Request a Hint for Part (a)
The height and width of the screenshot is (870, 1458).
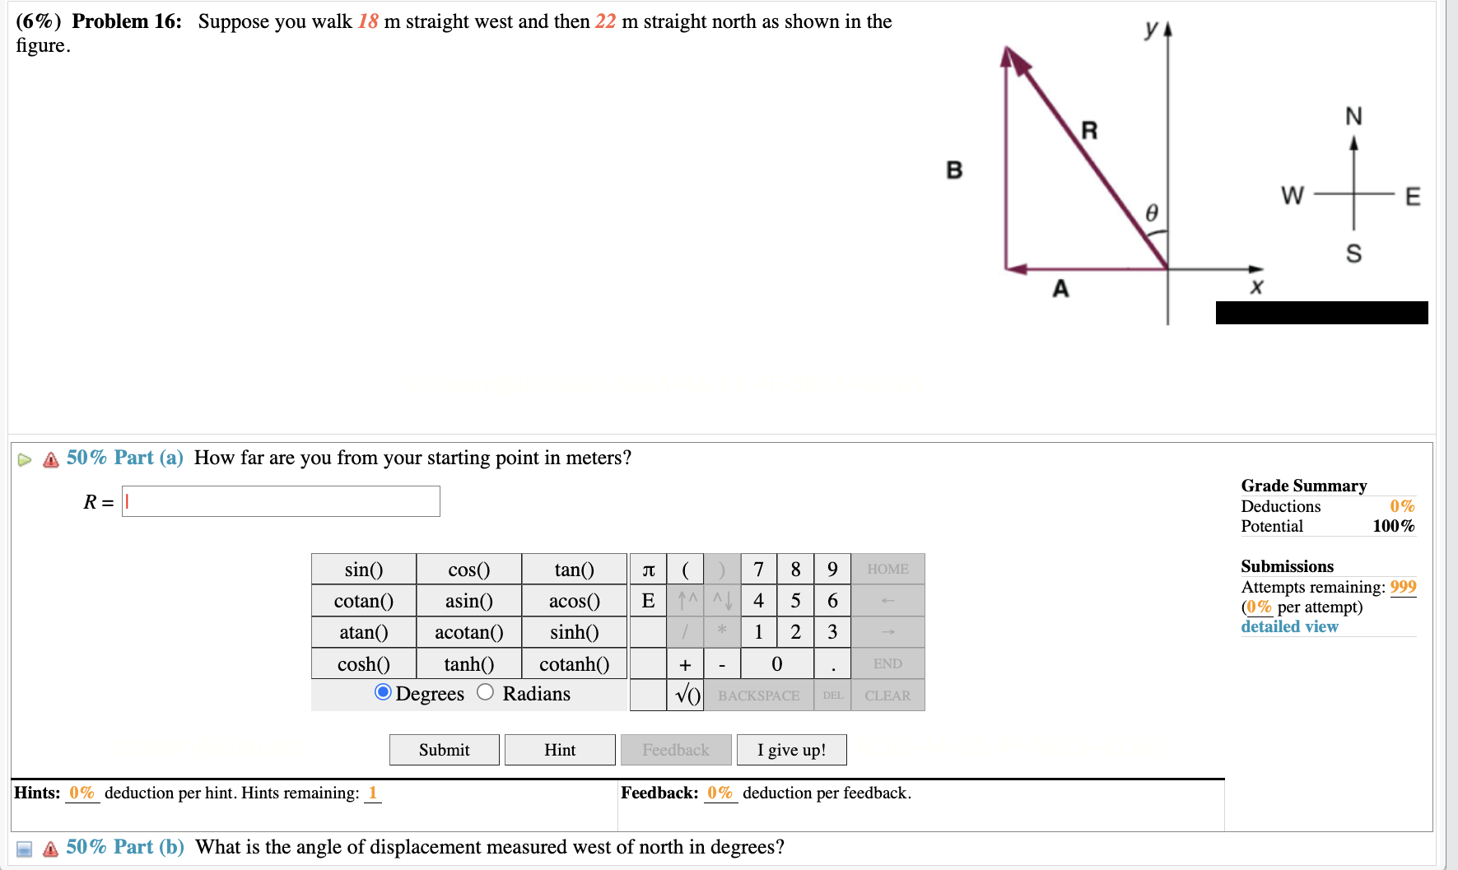coord(560,749)
